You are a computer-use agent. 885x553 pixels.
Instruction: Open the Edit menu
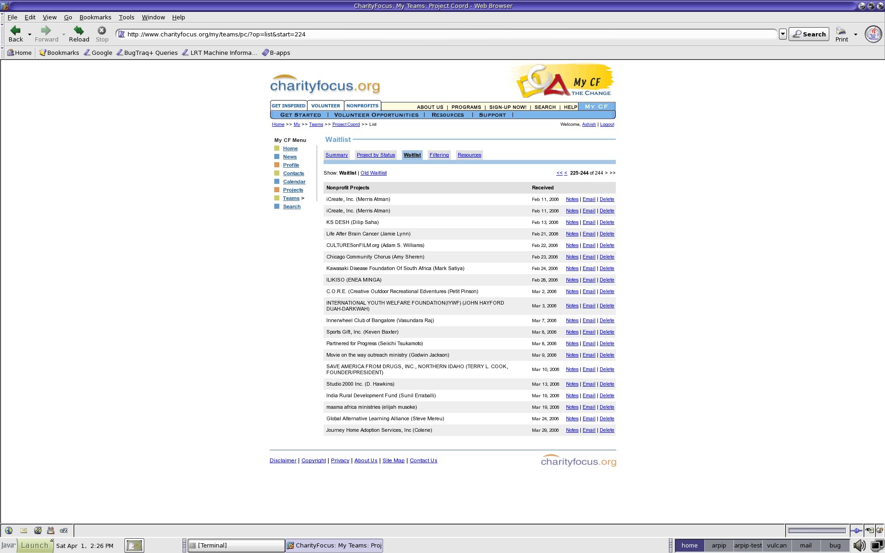pos(30,17)
